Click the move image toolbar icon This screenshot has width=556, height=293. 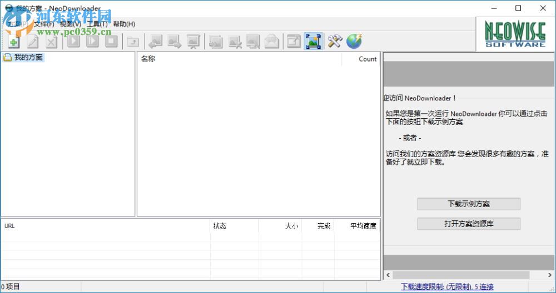pos(253,42)
